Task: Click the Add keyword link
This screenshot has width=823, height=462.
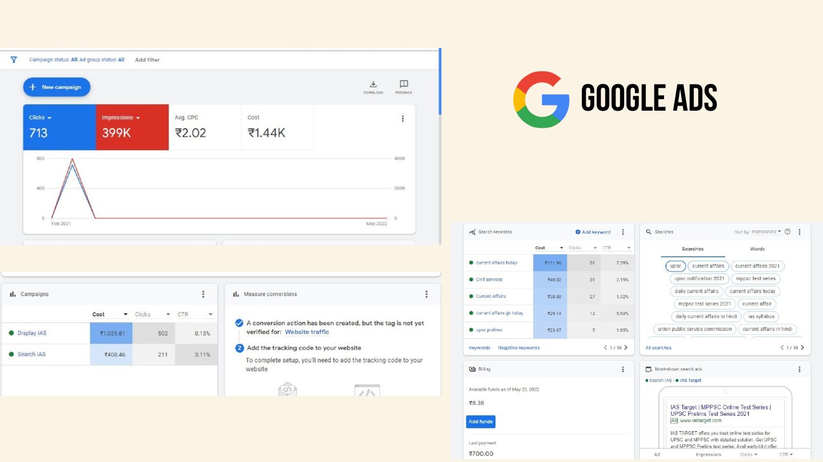Action: 593,232
